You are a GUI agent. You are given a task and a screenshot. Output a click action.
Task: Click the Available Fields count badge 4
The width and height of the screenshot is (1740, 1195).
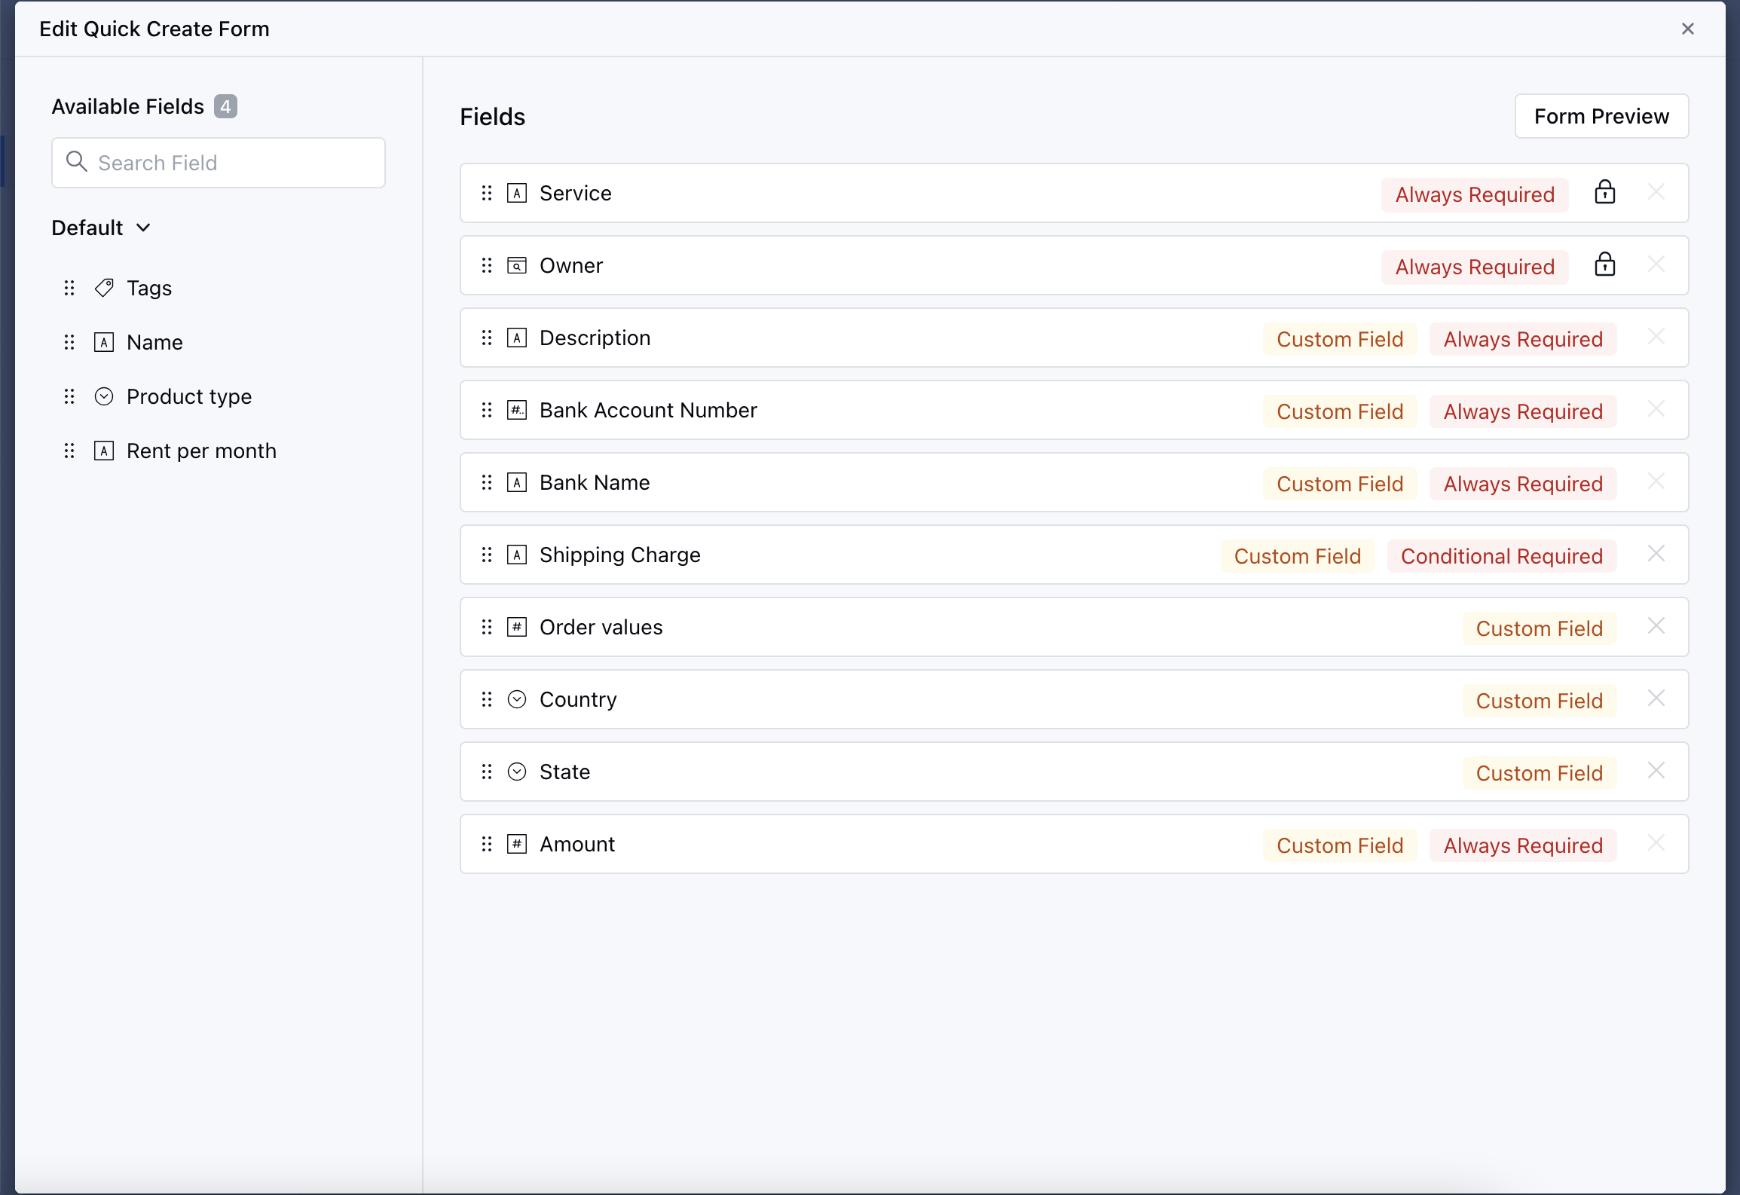(x=225, y=106)
